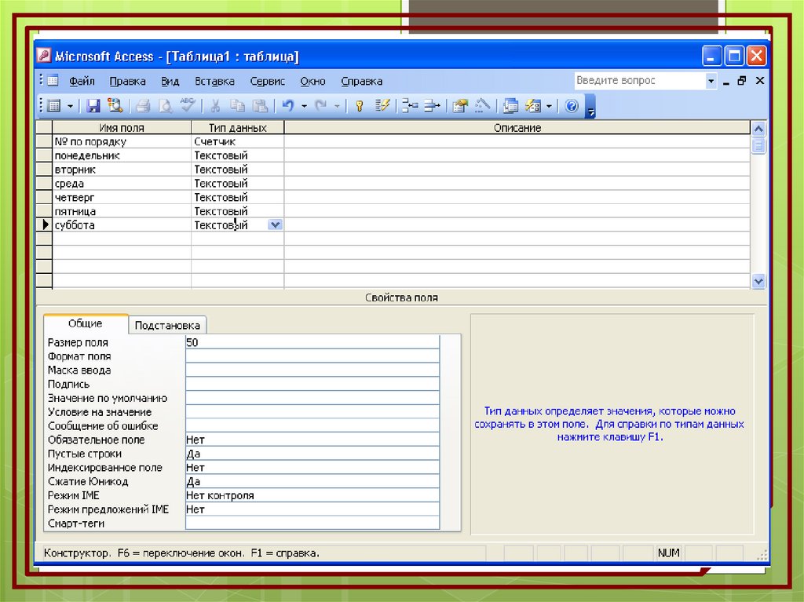Click the Insert Rows toolbar icon

coord(410,105)
